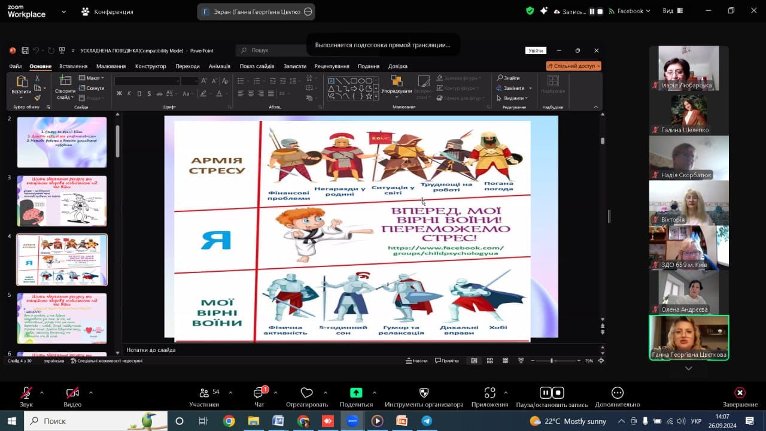
Task: Start Slide Show icon in status bar
Action: click(x=520, y=361)
